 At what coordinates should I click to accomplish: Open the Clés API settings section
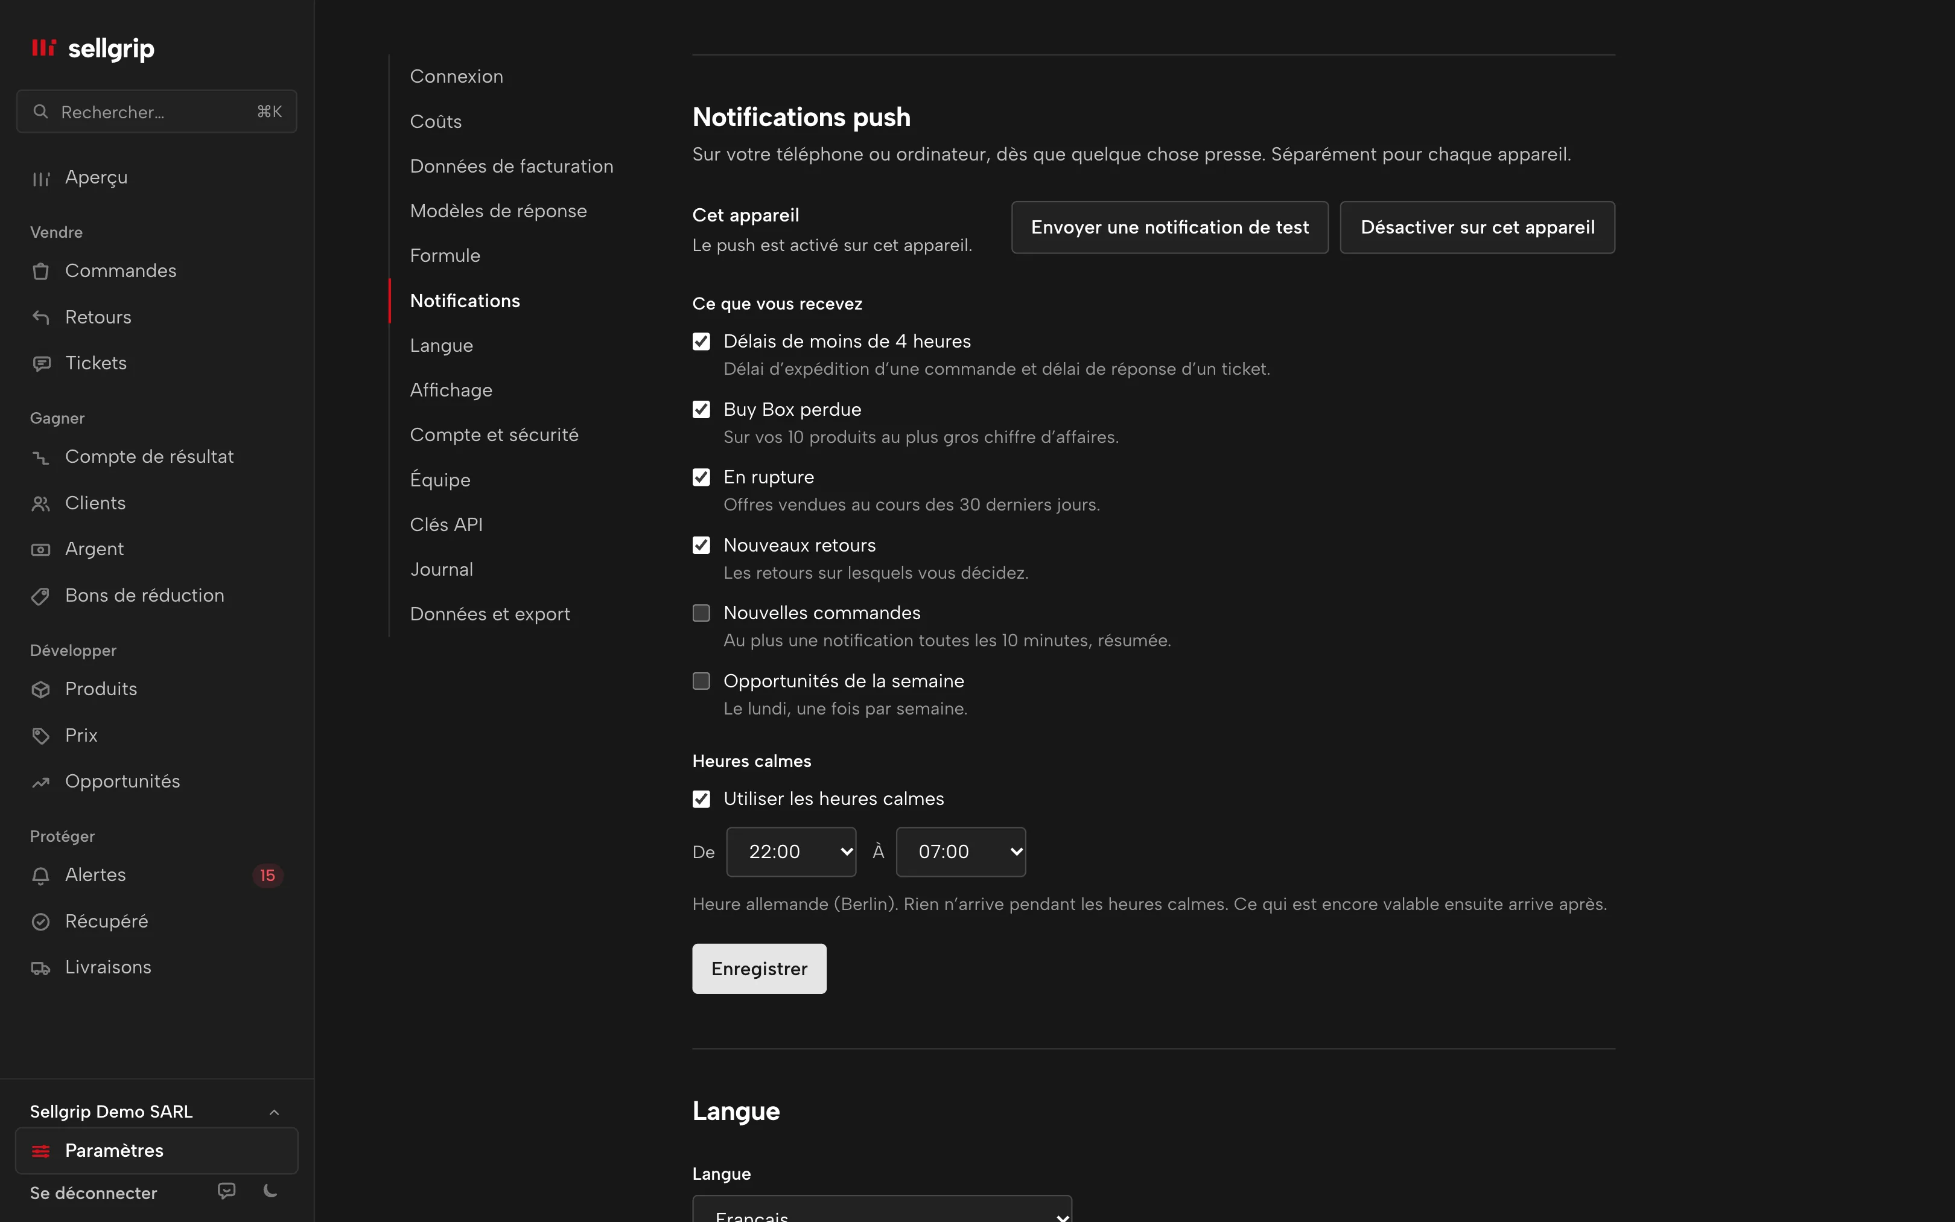[x=446, y=524]
